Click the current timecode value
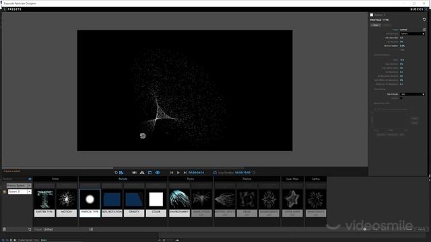The height and width of the screenshot is (242, 431). pyautogui.click(x=196, y=173)
